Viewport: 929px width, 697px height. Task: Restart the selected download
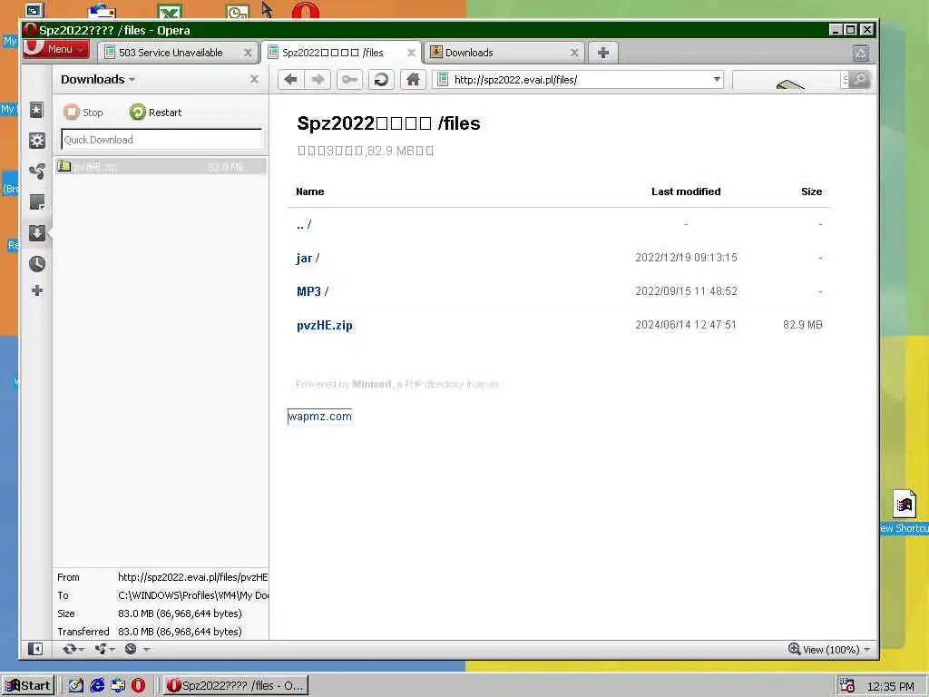(x=156, y=112)
